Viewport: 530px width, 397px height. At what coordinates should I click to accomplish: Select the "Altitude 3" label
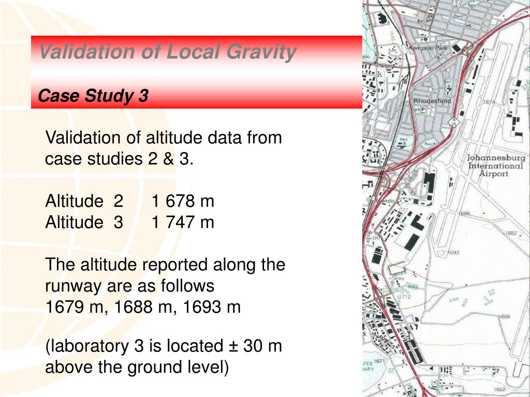[x=84, y=222]
